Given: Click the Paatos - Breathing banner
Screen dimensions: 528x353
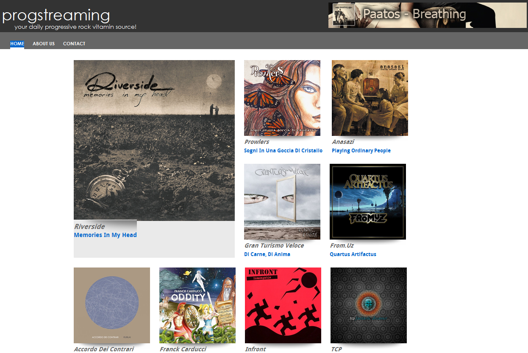Looking at the screenshot, I should click(x=427, y=15).
